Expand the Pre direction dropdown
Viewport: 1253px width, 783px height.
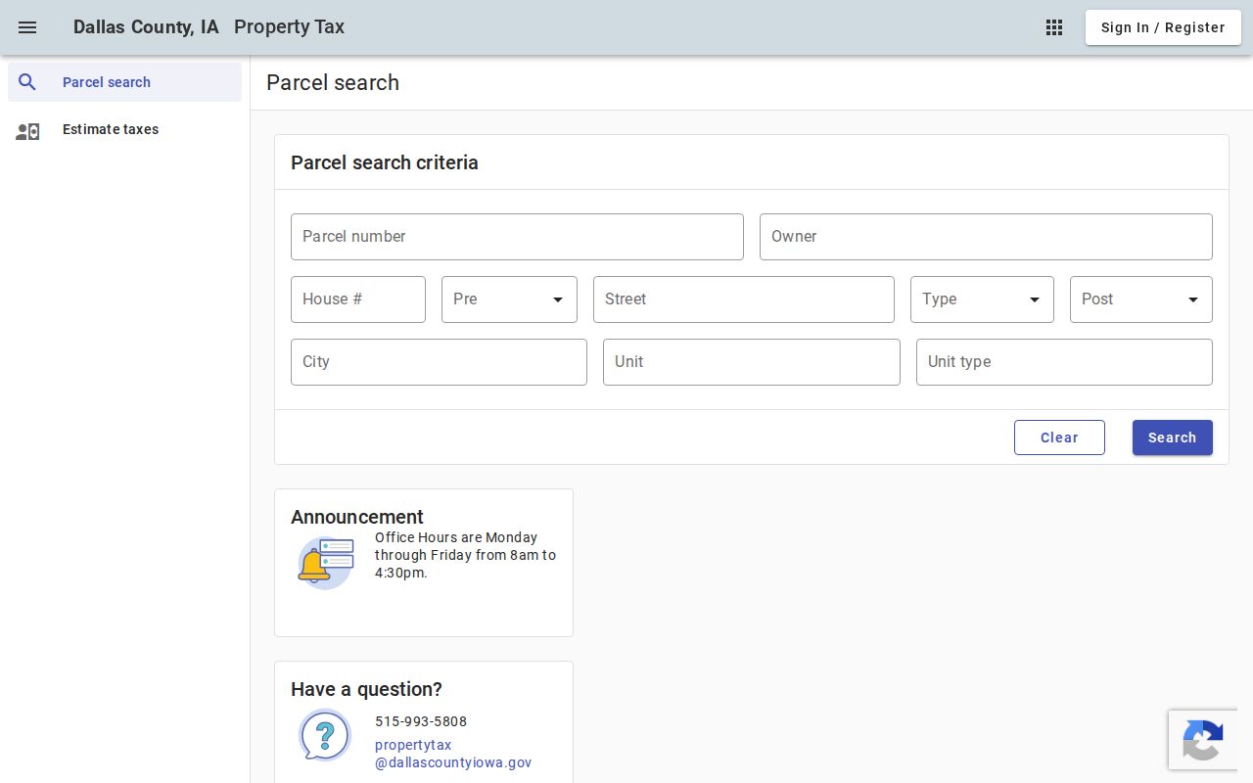pos(509,299)
